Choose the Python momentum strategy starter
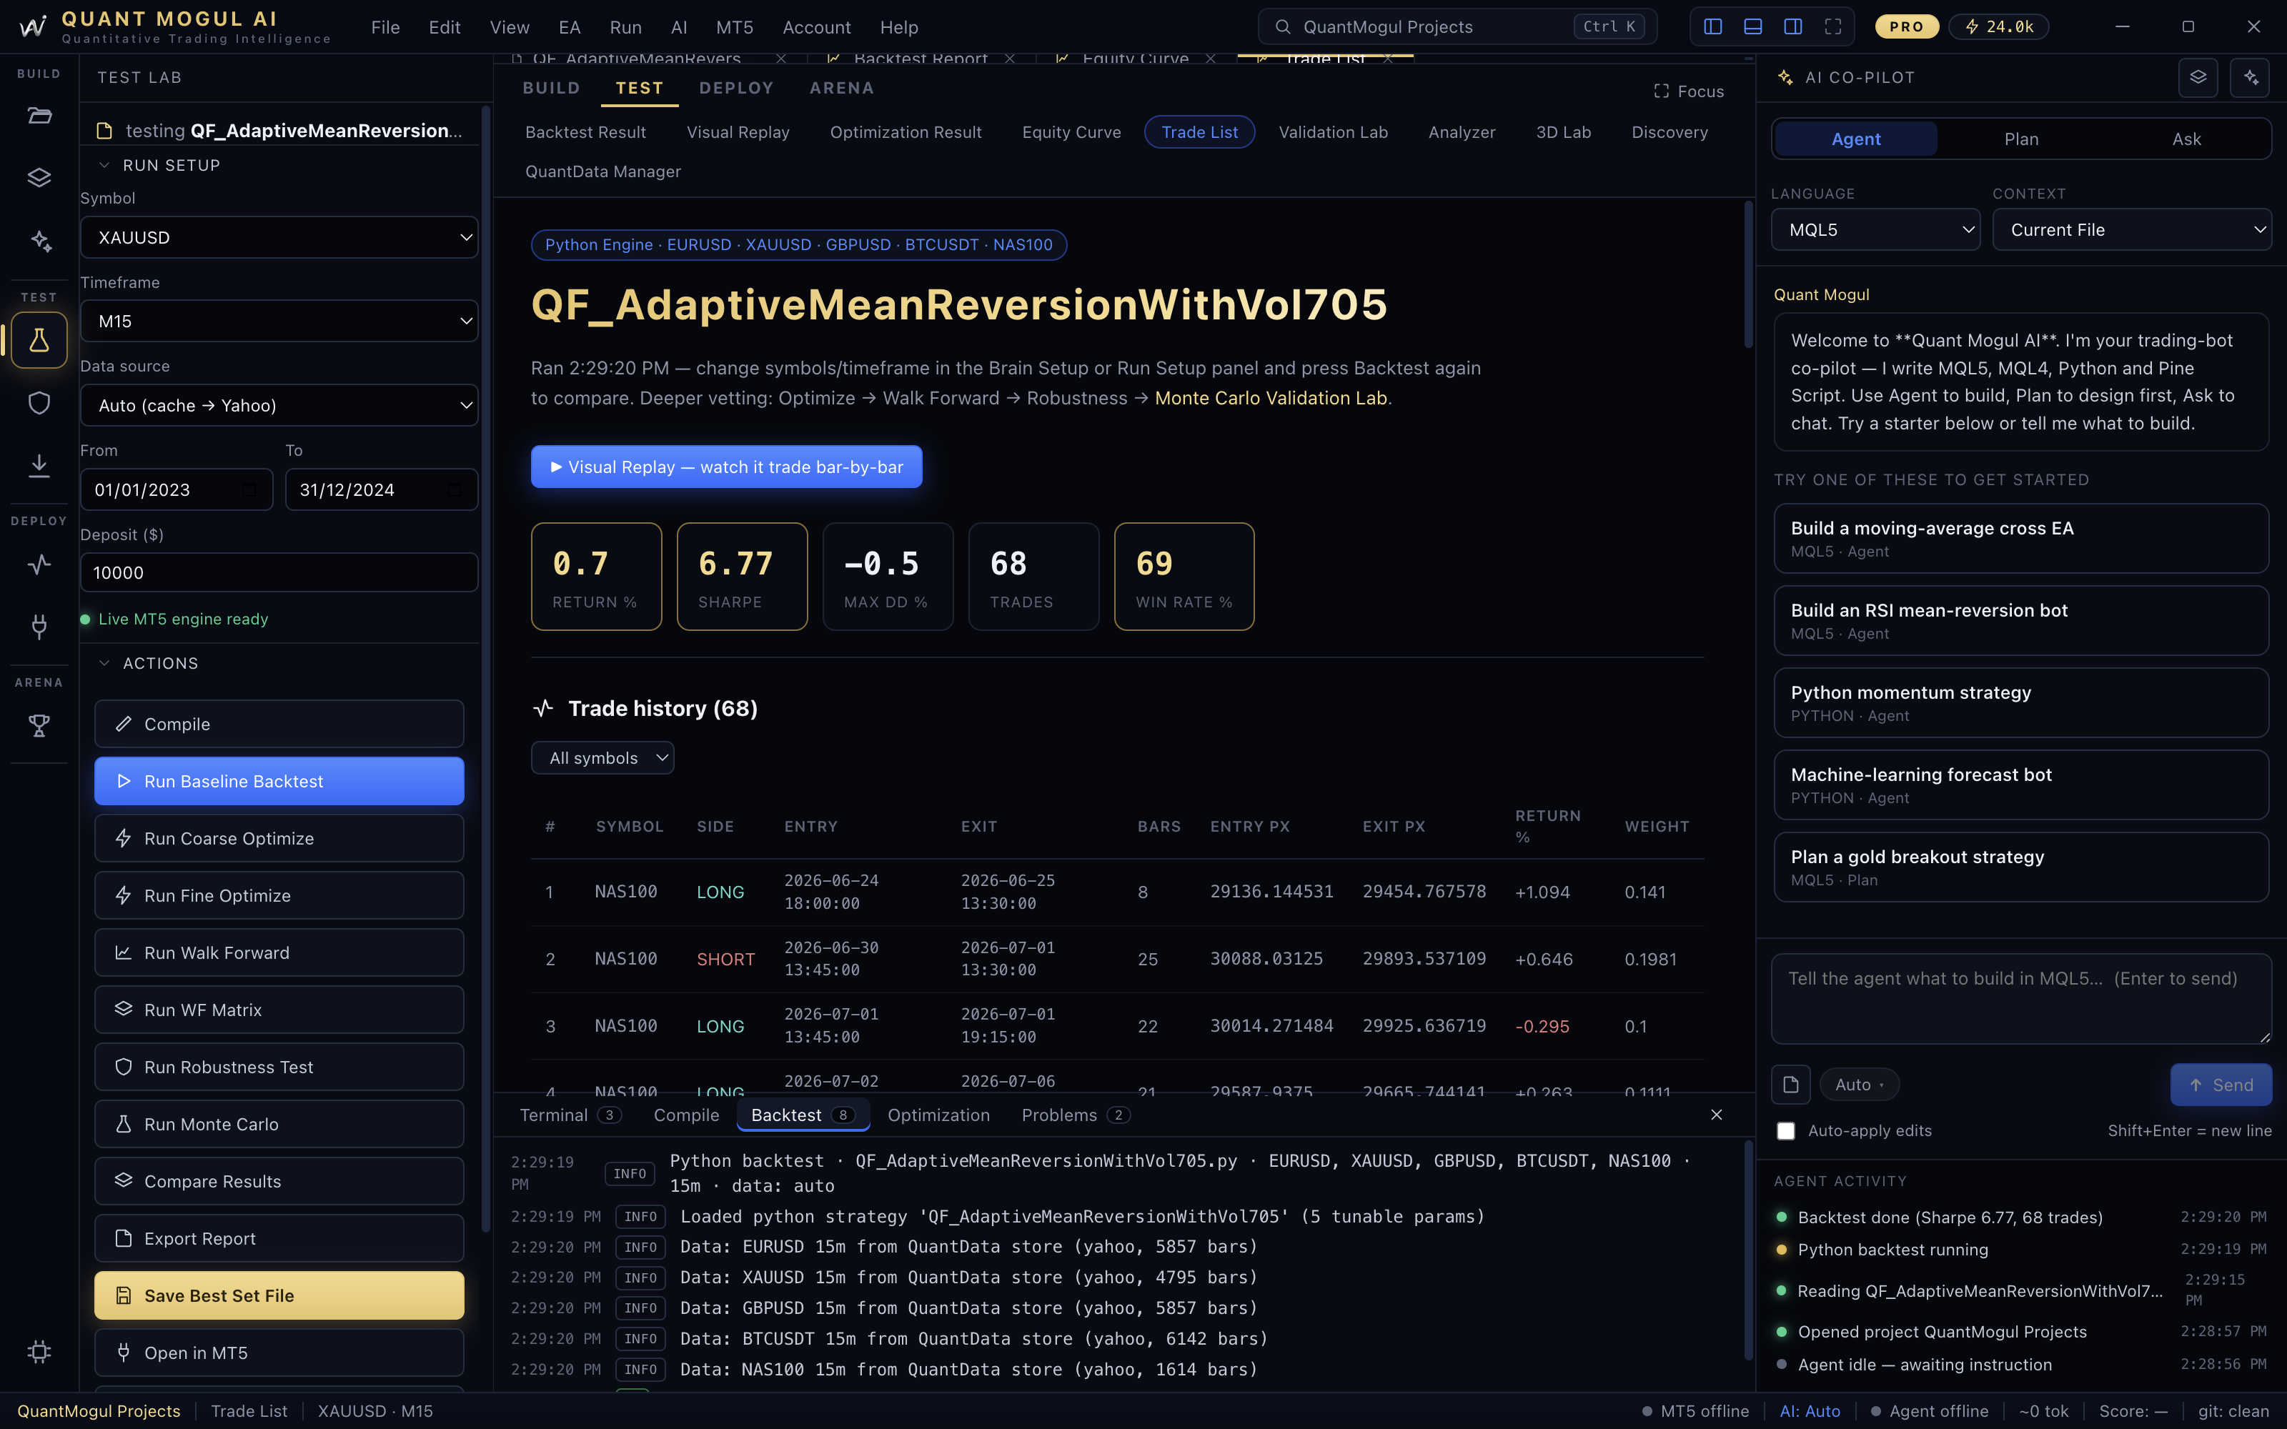The height and width of the screenshot is (1429, 2287). tap(2020, 703)
